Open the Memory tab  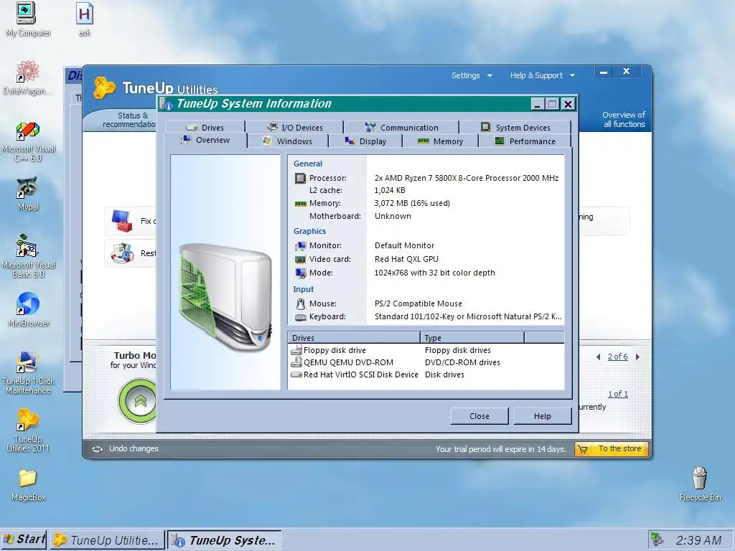[440, 141]
